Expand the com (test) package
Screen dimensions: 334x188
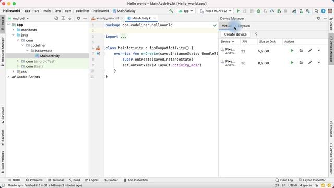[18, 66]
